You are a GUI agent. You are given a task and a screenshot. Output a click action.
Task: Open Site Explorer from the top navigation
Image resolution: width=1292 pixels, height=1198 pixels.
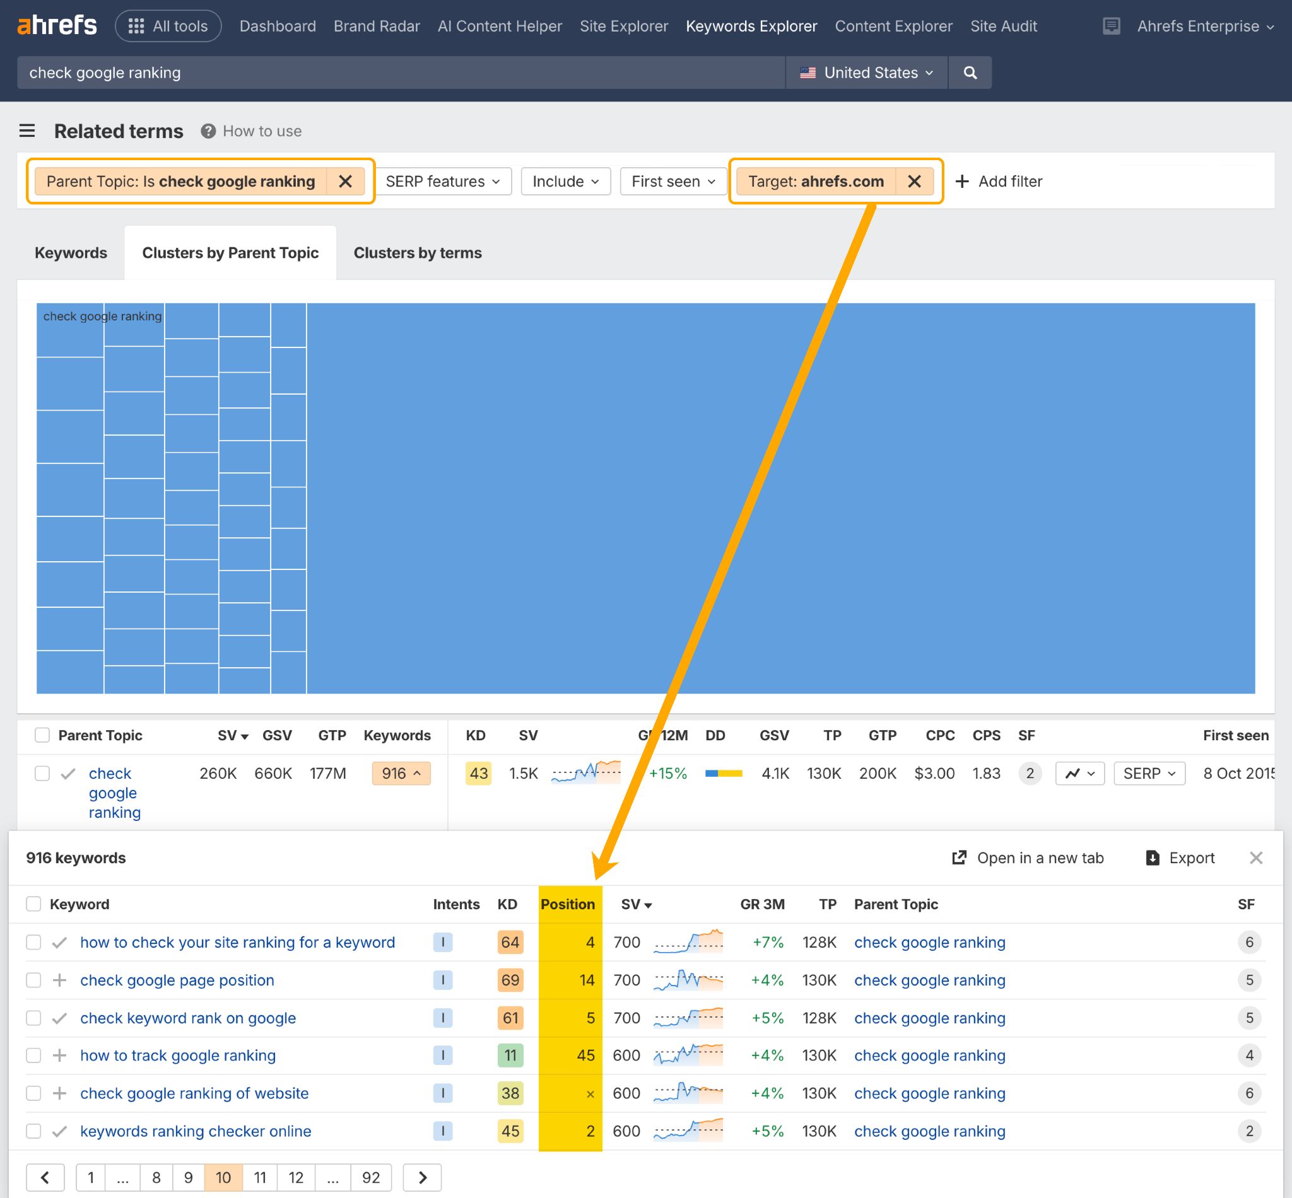pyautogui.click(x=623, y=26)
